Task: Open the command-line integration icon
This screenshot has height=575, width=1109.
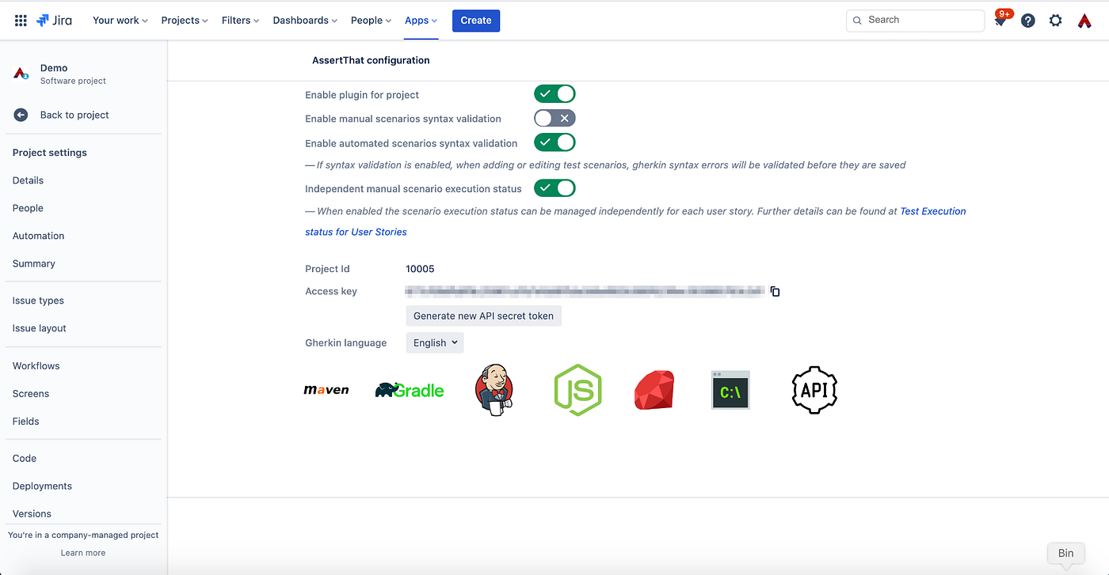Action: pos(730,389)
